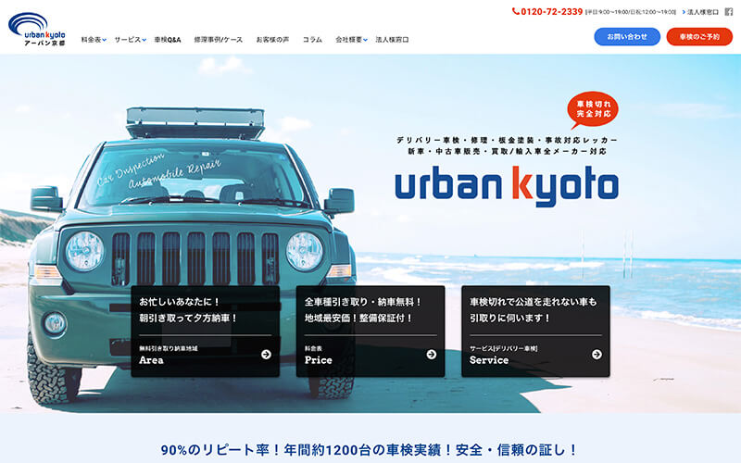Open the Service card for デリバリー車検
The width and height of the screenshot is (741, 463).
click(535, 332)
